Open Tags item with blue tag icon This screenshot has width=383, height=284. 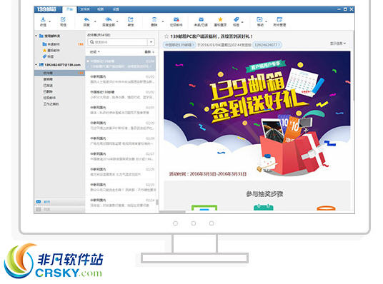click(x=48, y=56)
